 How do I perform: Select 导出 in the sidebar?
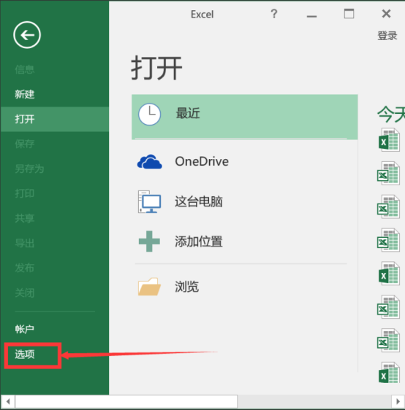click(25, 243)
